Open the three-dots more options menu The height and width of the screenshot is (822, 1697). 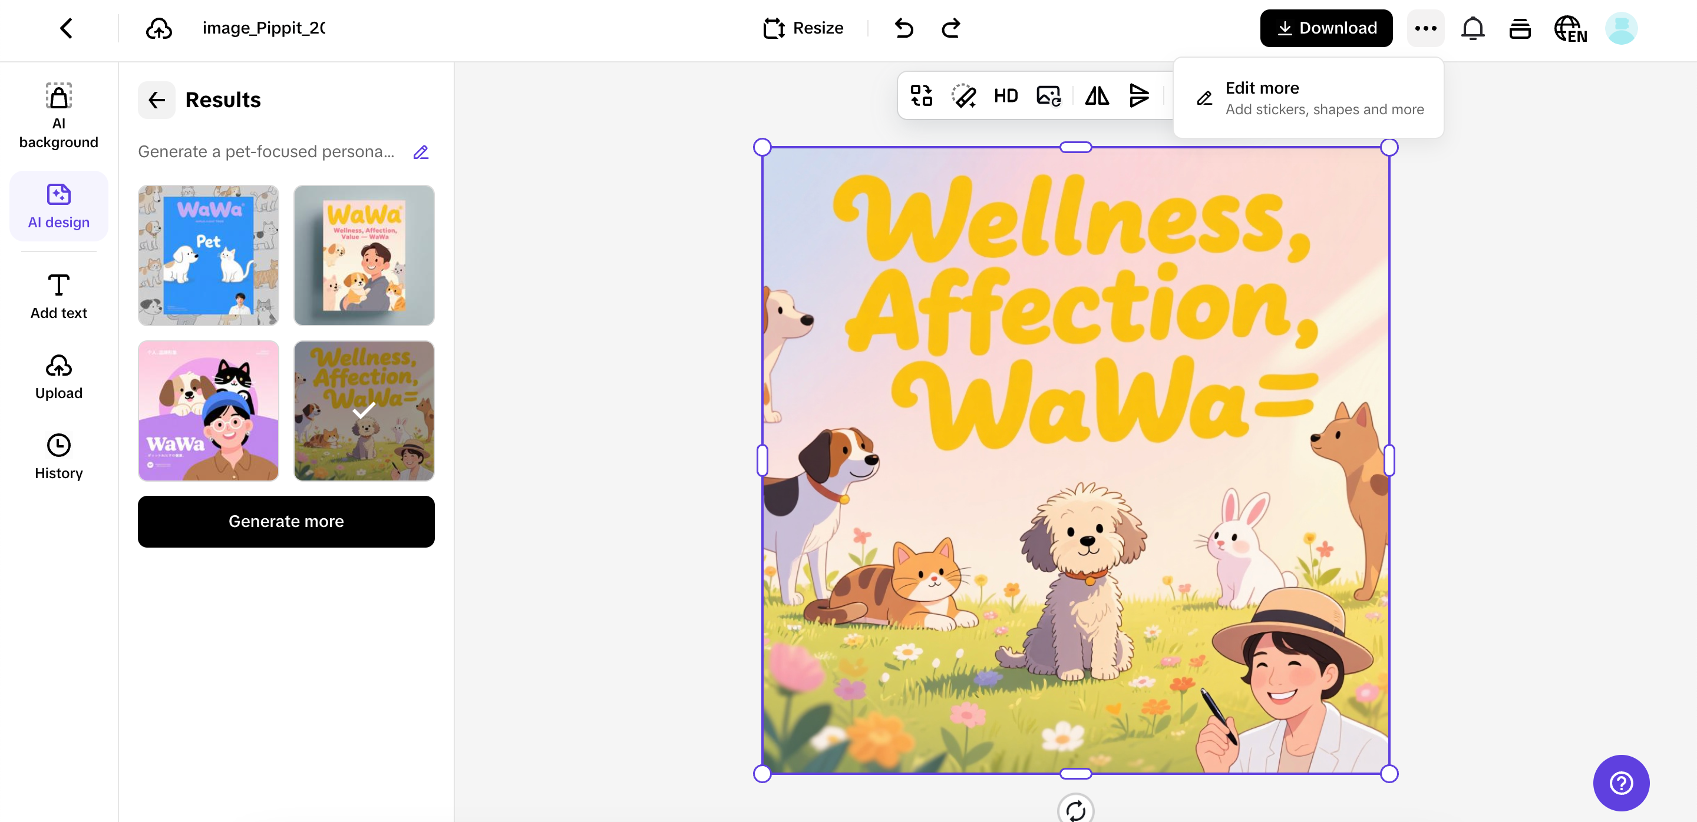[1425, 28]
